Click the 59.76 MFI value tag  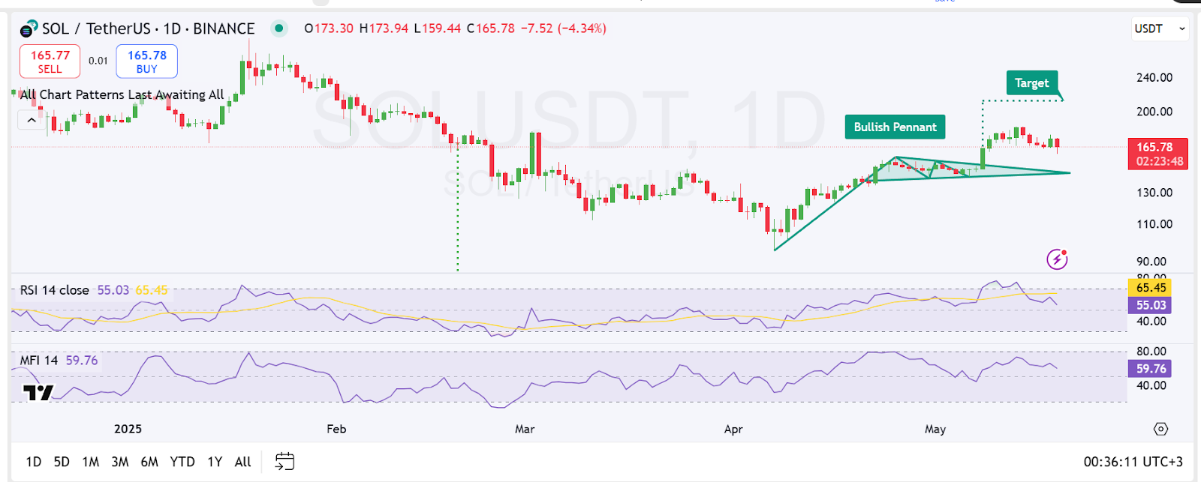(1150, 369)
